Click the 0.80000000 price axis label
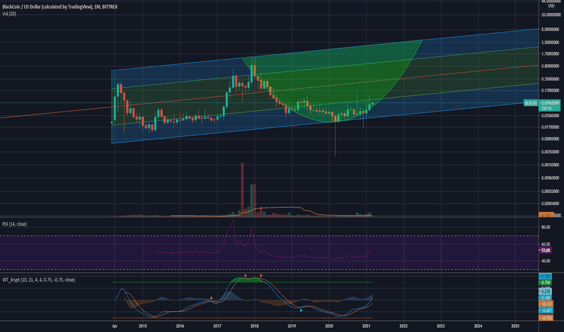564x332 pixels. tap(551, 66)
